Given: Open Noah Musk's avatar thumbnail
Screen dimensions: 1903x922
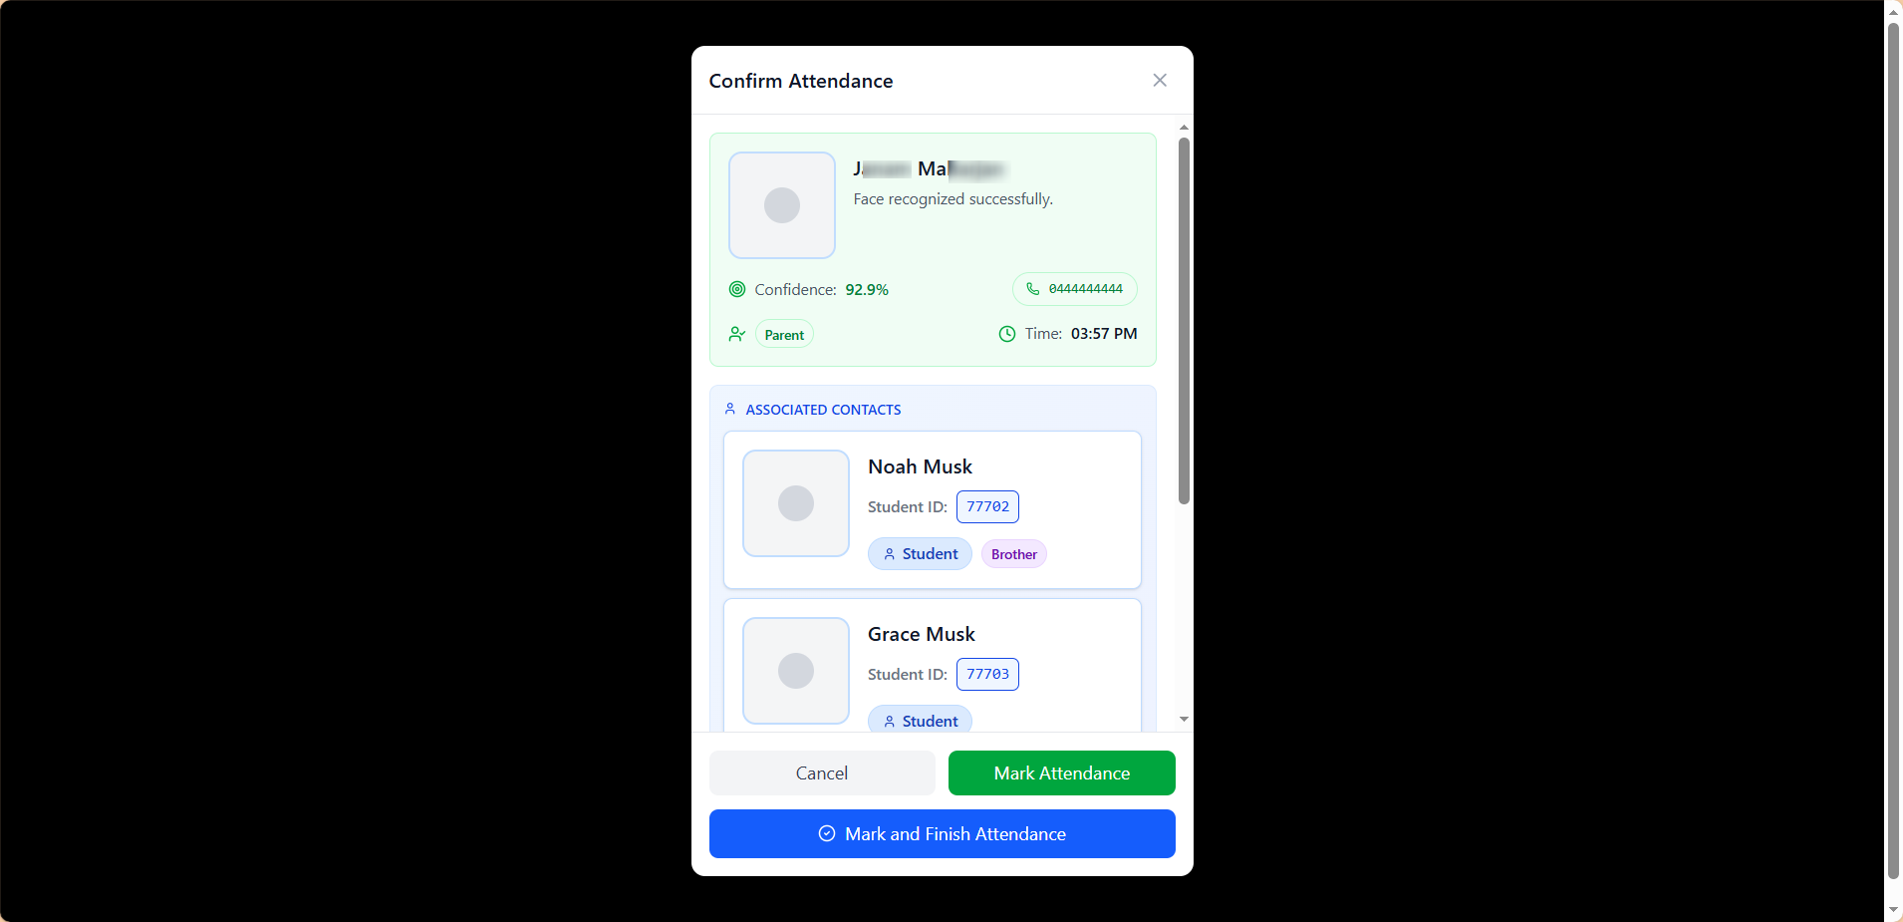Looking at the screenshot, I should pos(796,503).
